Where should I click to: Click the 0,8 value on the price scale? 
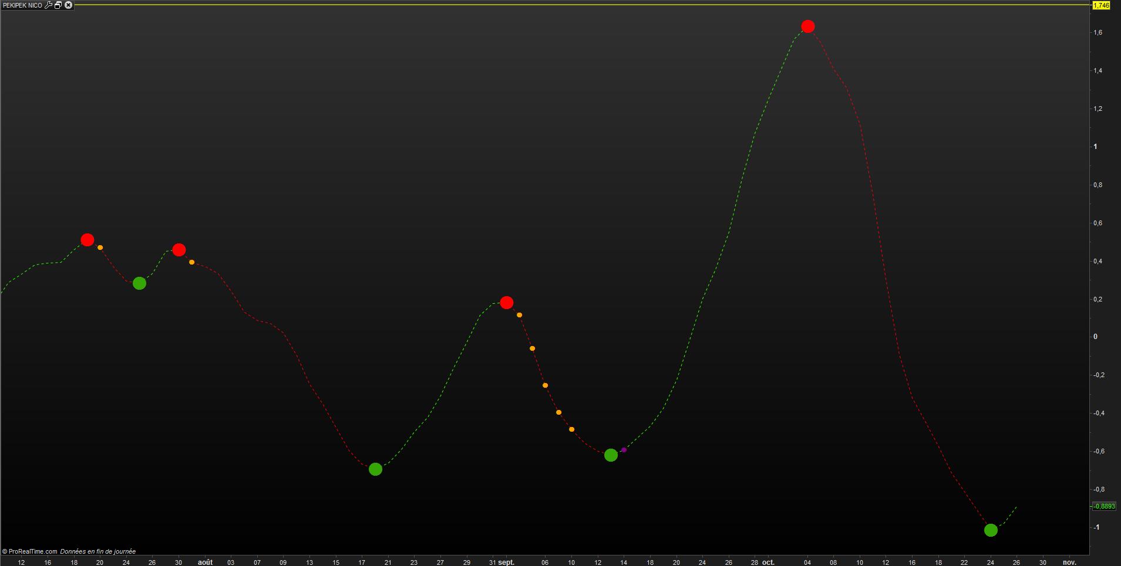pyautogui.click(x=1098, y=185)
